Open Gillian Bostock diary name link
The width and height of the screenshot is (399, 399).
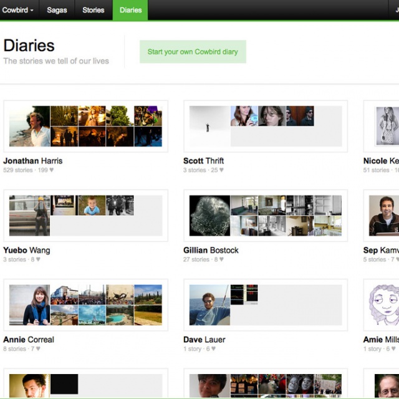[211, 250]
